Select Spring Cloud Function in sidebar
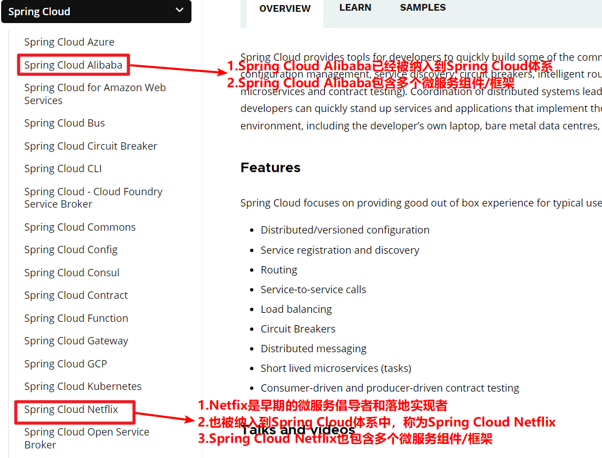This screenshot has height=458, width=602. pos(76,318)
